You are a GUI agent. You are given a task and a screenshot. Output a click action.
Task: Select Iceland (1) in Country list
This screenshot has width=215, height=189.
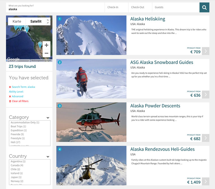pos(17,173)
